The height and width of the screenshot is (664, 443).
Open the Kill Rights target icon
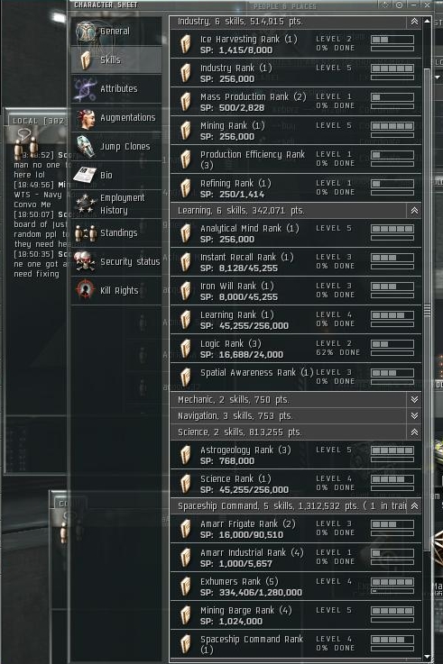[x=85, y=290]
